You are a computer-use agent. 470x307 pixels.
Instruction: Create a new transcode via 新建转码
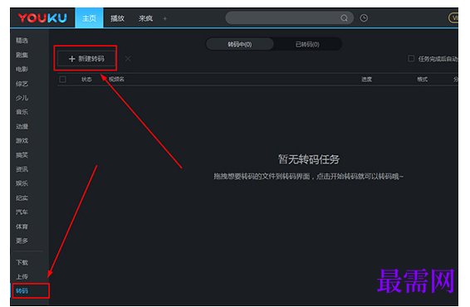[x=86, y=59]
